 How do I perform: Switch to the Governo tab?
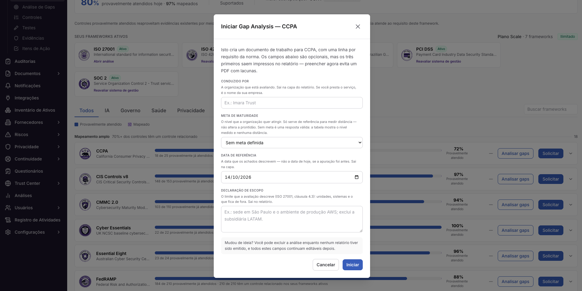click(130, 110)
